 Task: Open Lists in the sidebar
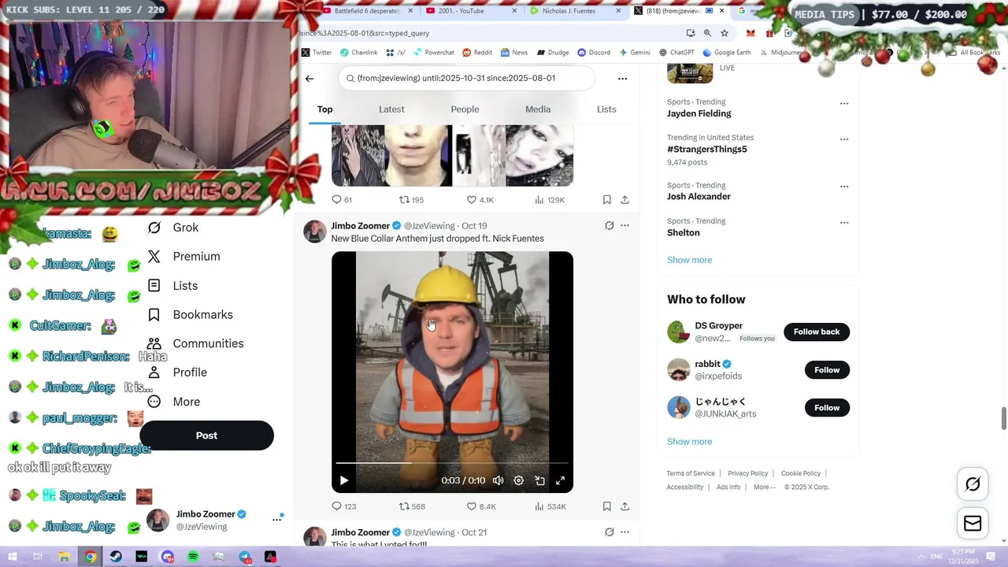172,286
